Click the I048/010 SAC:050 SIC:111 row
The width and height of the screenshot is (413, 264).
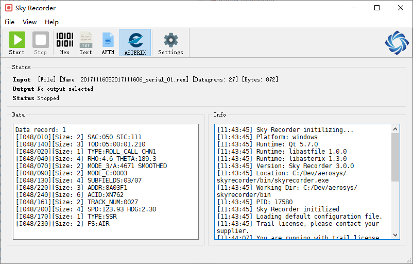click(x=78, y=137)
